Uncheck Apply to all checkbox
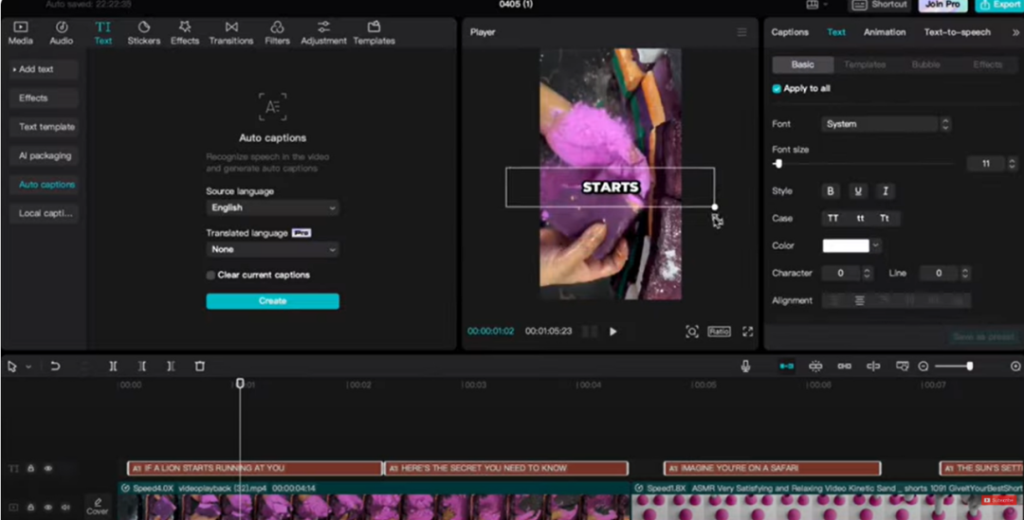The image size is (1024, 520). 777,89
